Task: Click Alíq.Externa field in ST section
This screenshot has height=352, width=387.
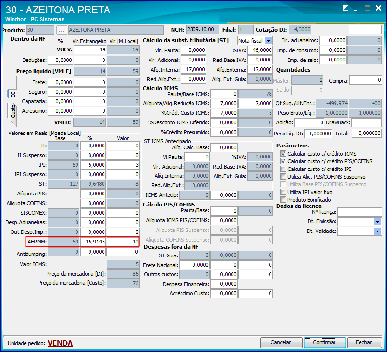Action: pos(260,70)
